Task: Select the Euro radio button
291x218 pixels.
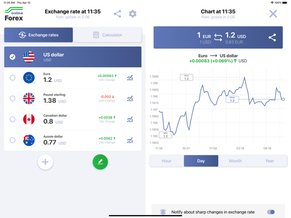Action: tap(12, 78)
